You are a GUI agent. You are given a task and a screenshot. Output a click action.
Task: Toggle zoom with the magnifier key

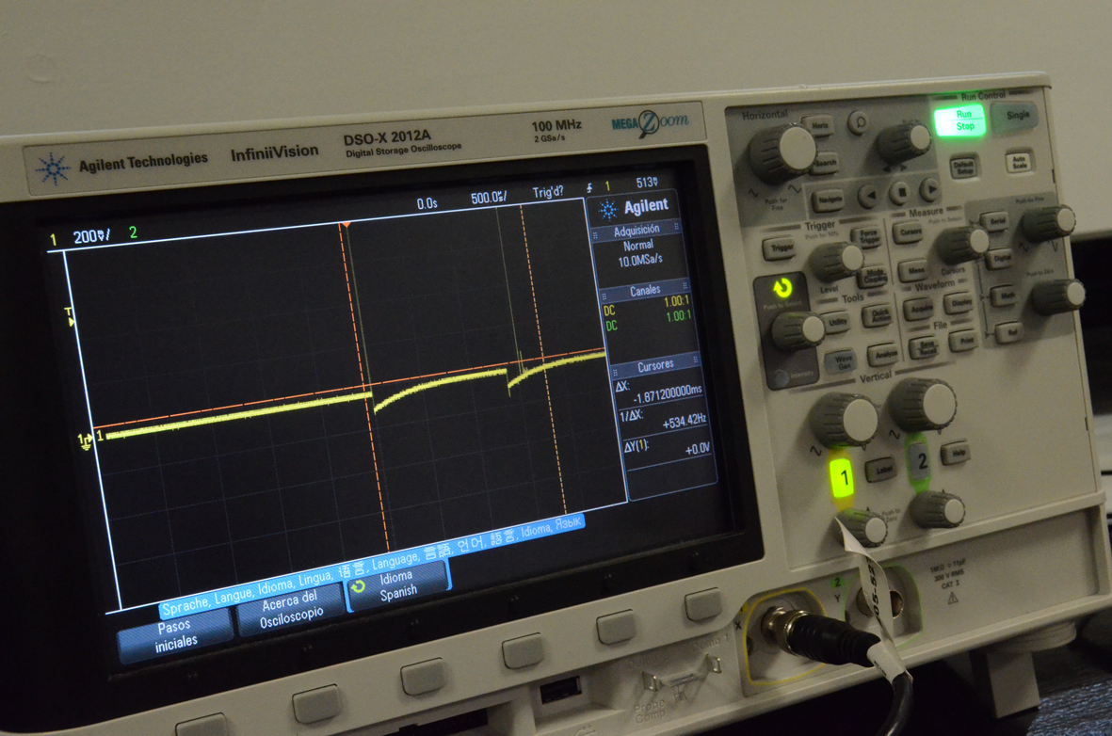pyautogui.click(x=859, y=123)
